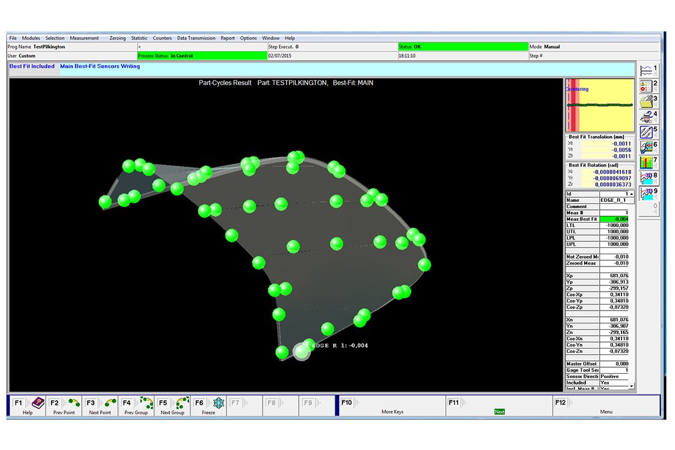Switch to the Best Fit Included tab

(33, 66)
